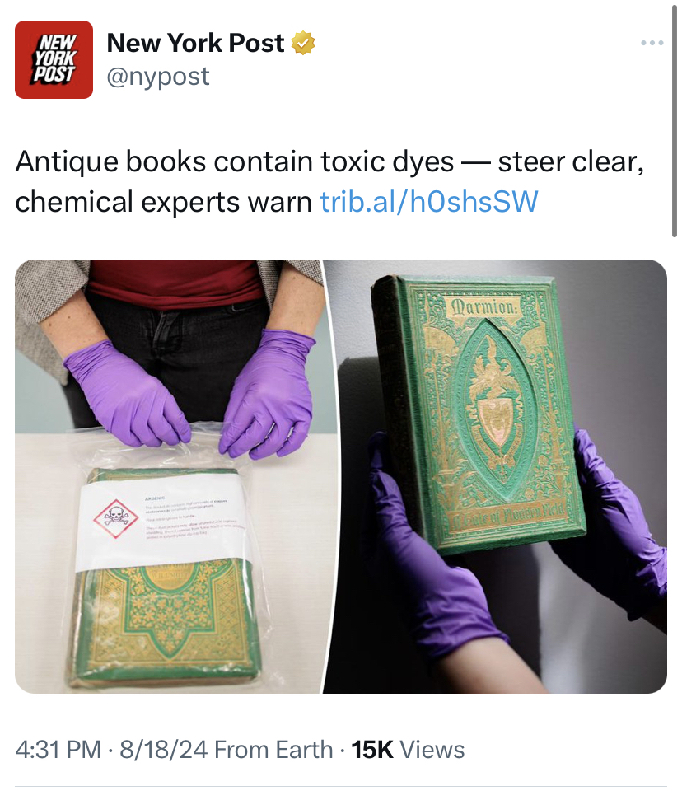
Task: Open the trib.al/h0shsSW article link
Action: (x=429, y=202)
